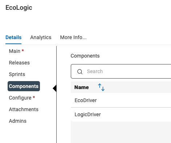171x143 pixels.
Task: Open the EcoDriver component row
Action: coord(121,100)
